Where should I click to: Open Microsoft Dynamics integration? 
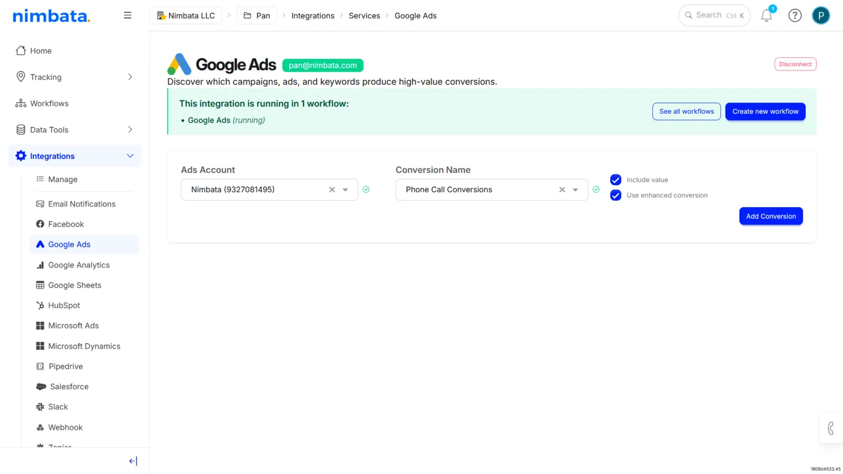point(84,346)
